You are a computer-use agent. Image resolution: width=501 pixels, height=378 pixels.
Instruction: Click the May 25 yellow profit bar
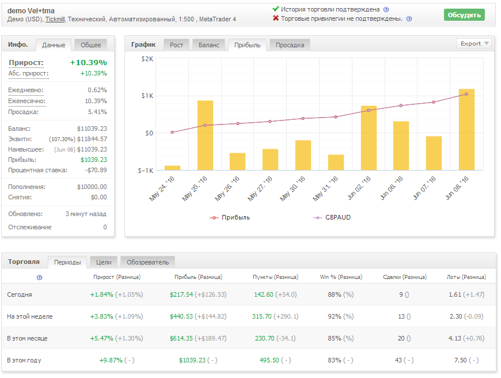(x=205, y=135)
